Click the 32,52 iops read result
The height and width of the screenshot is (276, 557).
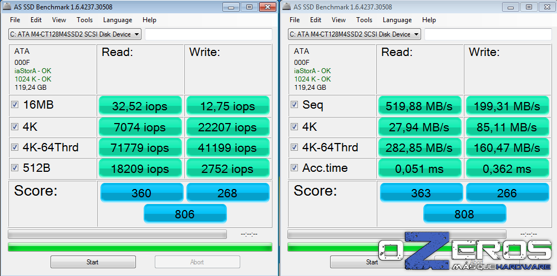point(140,106)
